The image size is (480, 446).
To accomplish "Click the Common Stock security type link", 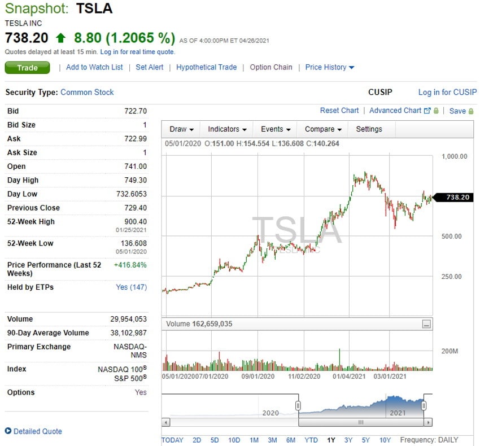I will coord(87,92).
